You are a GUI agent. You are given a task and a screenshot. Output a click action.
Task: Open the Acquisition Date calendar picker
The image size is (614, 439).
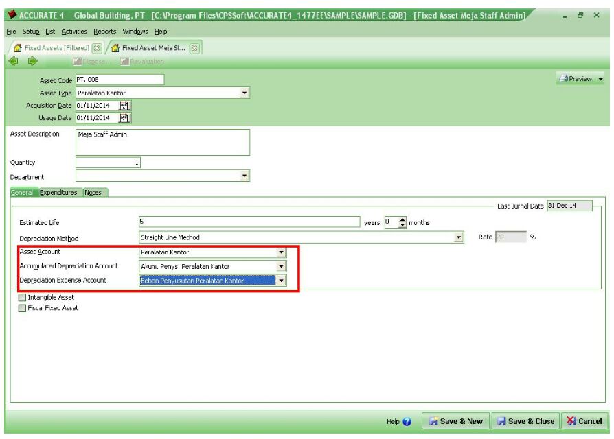[x=124, y=105]
